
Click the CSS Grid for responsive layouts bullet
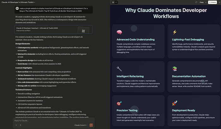(30, 104)
